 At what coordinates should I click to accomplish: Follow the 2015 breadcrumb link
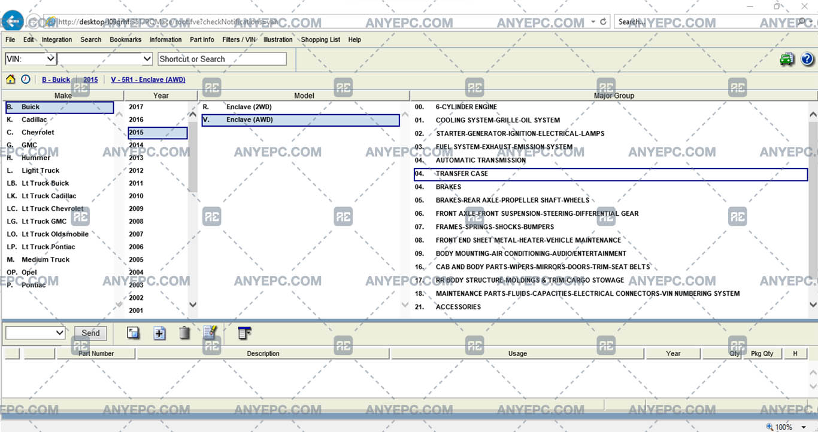click(x=90, y=79)
